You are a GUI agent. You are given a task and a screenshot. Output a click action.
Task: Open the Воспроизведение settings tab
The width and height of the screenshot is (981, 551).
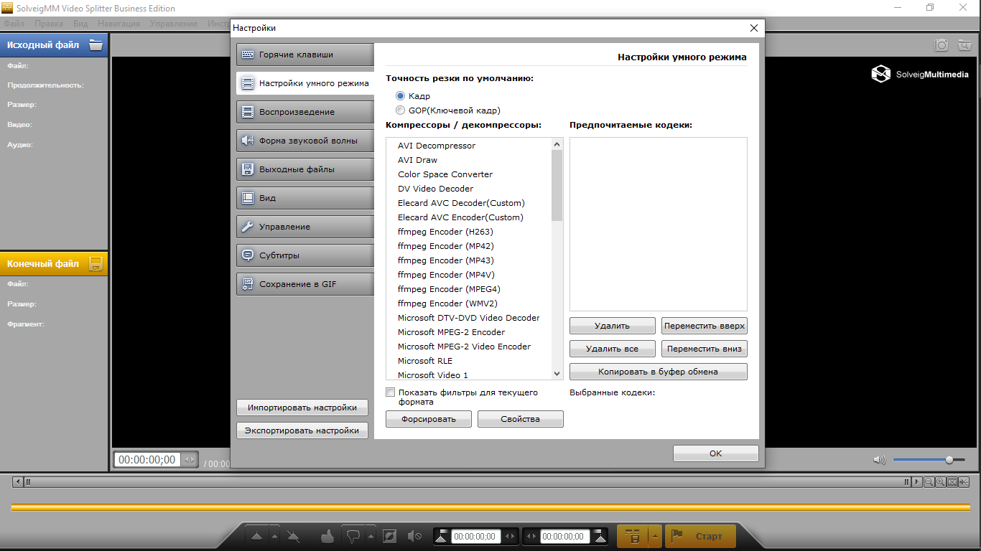pos(305,112)
